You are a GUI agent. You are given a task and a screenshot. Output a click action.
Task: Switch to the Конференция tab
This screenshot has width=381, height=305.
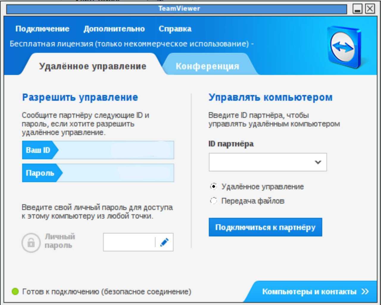[x=207, y=66]
